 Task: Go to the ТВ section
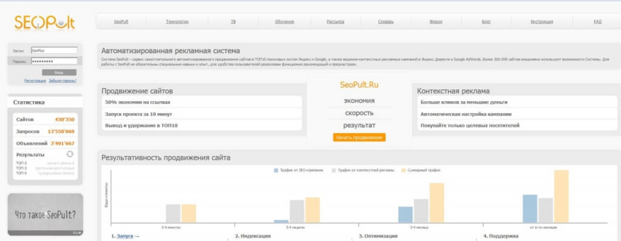pyautogui.click(x=233, y=22)
